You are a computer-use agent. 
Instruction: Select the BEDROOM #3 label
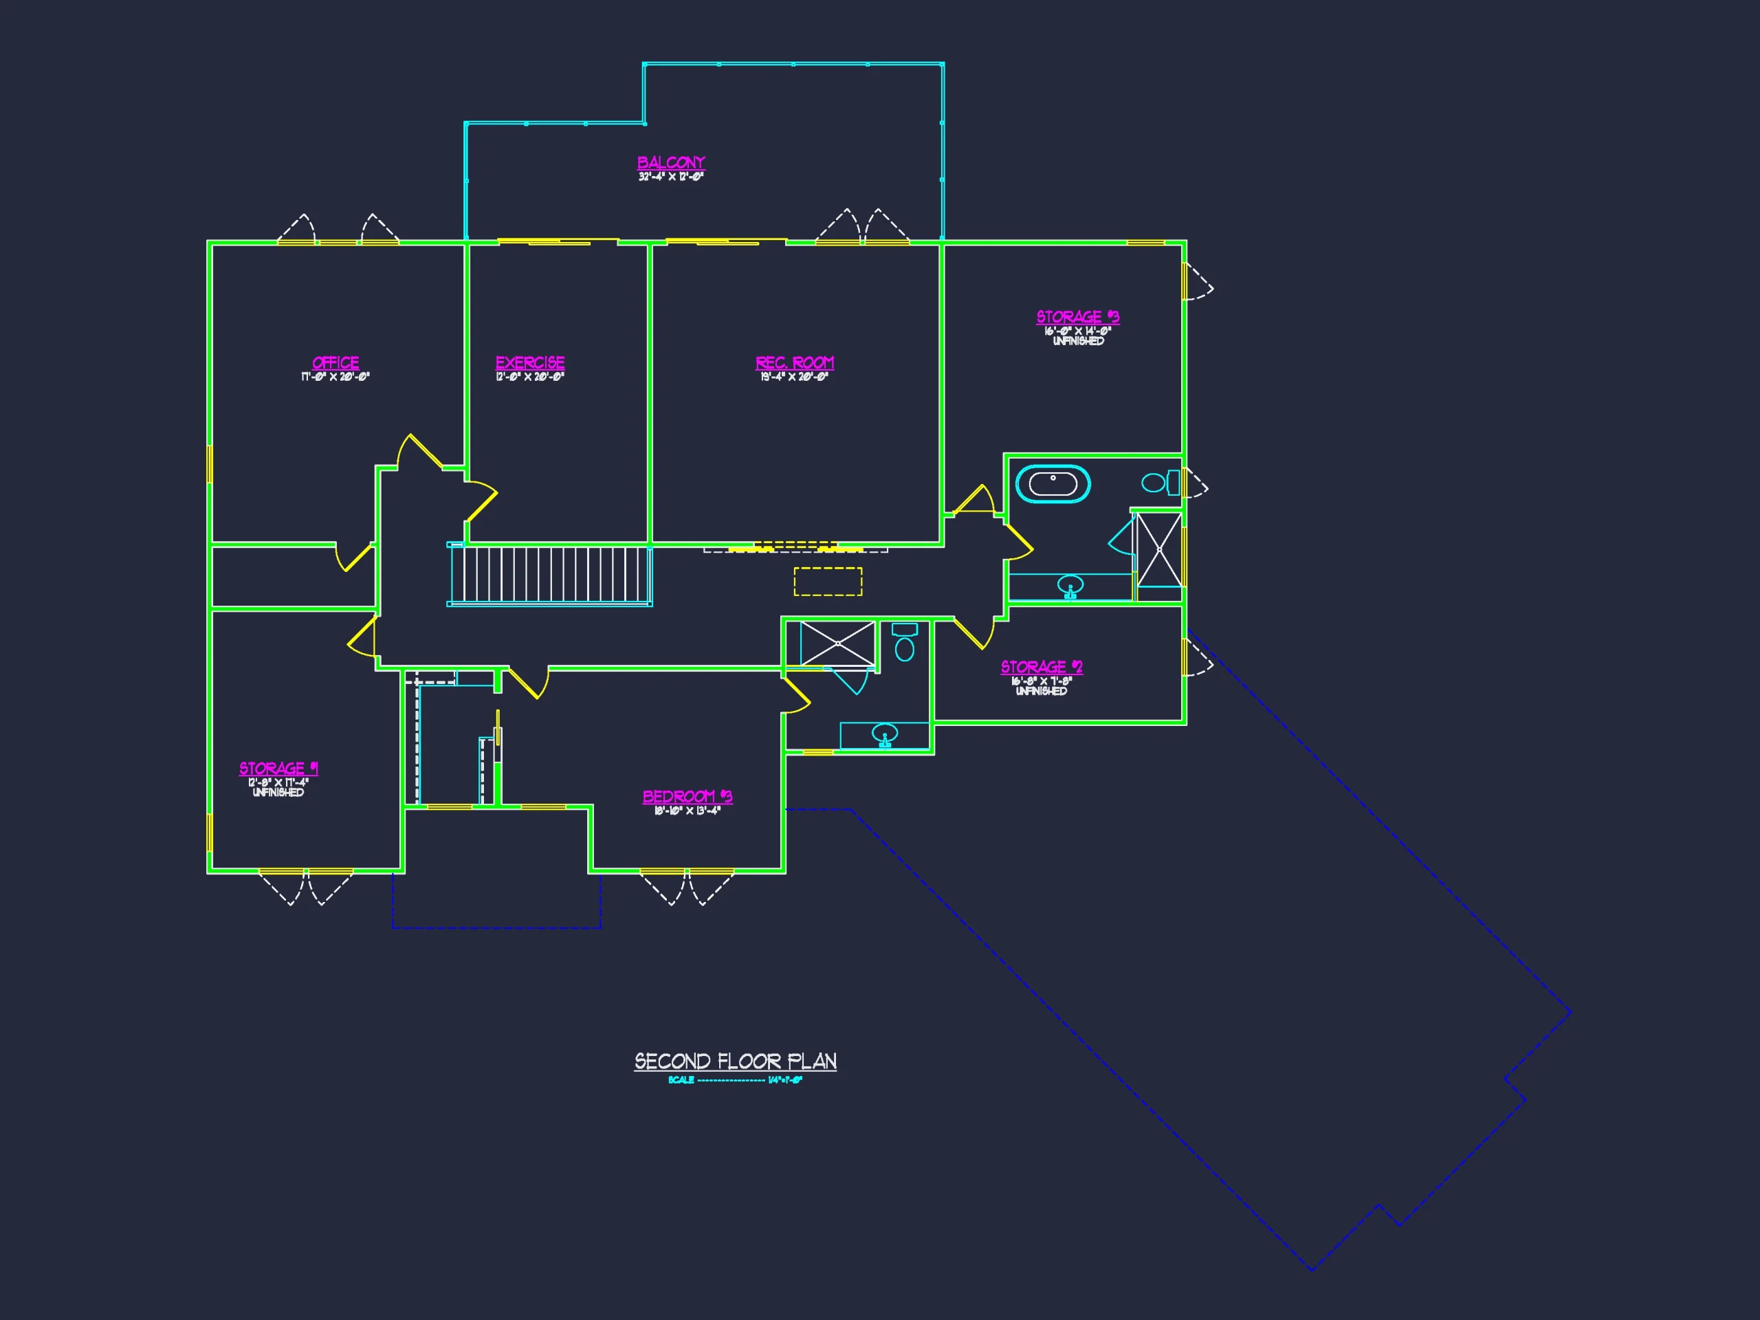tap(687, 796)
